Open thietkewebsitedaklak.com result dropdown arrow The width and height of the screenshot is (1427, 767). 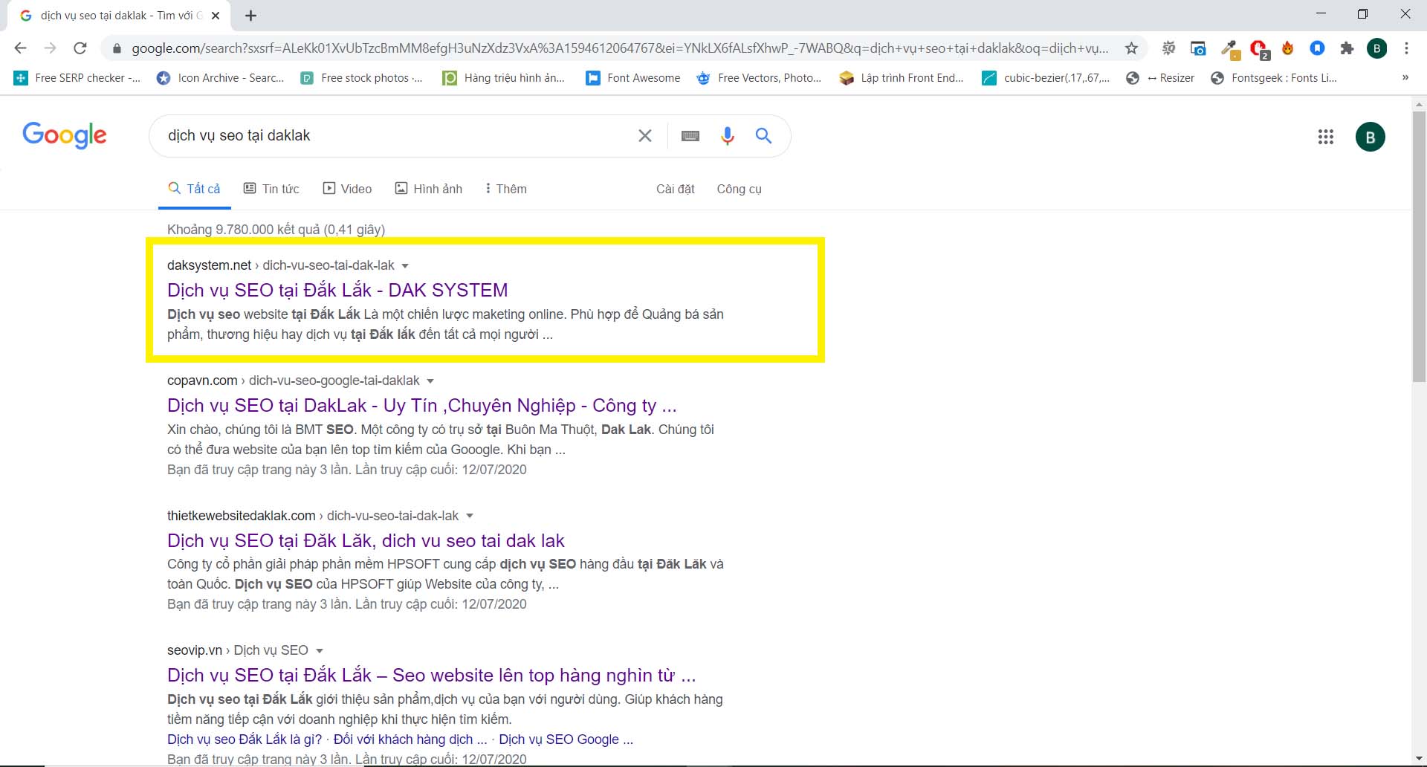470,516
